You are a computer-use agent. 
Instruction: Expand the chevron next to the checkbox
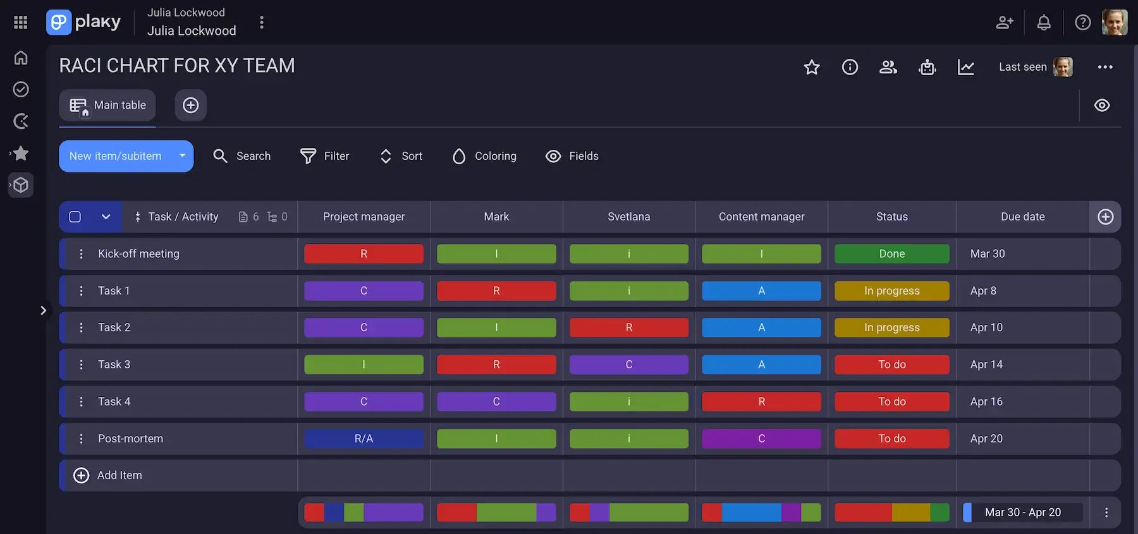[106, 217]
